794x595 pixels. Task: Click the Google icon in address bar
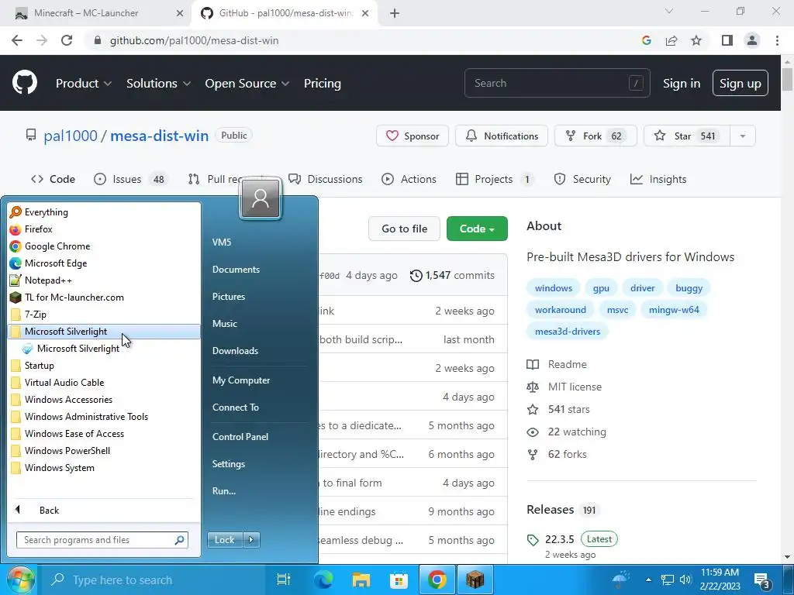click(x=646, y=40)
